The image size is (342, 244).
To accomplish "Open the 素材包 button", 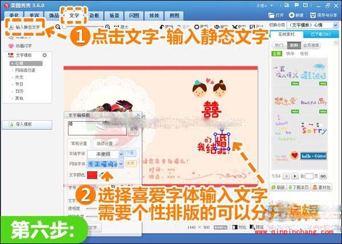I will coord(322,187).
